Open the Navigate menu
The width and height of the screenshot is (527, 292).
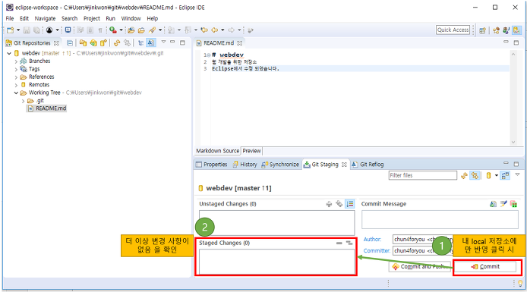tap(45, 18)
